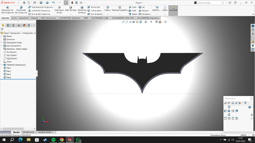Select Doğrusal Çoğaltma pattern tool

(x=120, y=9)
